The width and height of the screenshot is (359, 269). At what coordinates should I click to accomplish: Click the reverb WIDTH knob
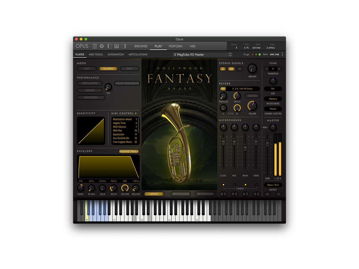[x=237, y=96]
